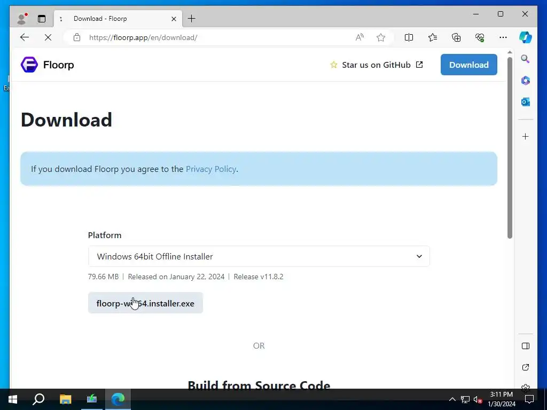Screen dimensions: 547x410
Task: Expand the Platform dropdown
Action: (259, 256)
